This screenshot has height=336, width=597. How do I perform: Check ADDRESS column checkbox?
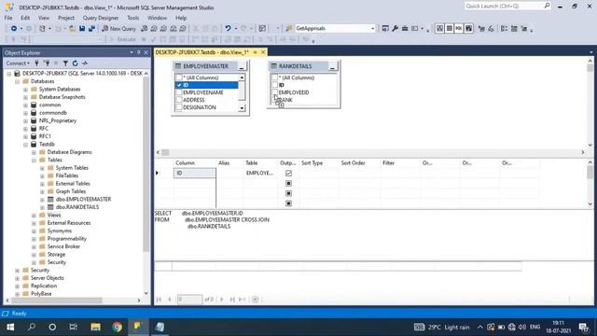click(178, 100)
